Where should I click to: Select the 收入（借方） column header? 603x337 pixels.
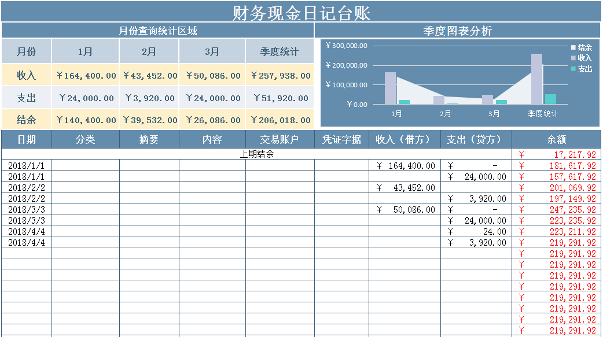tap(405, 139)
